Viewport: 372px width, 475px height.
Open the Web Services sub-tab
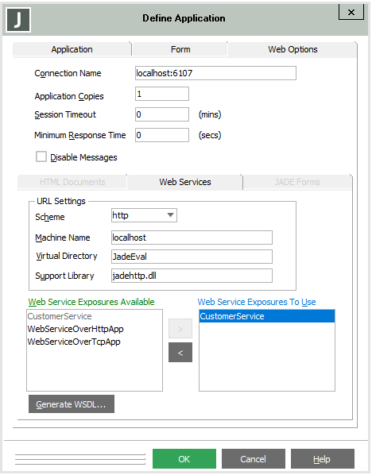pos(185,182)
